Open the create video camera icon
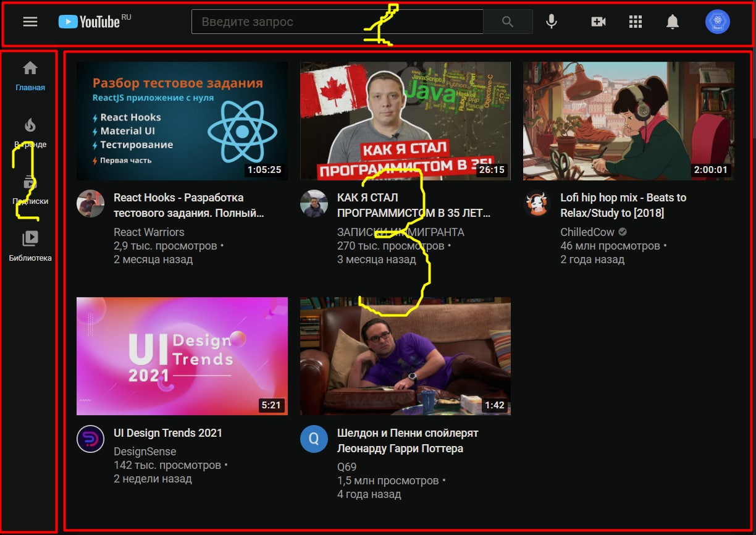 pyautogui.click(x=598, y=22)
